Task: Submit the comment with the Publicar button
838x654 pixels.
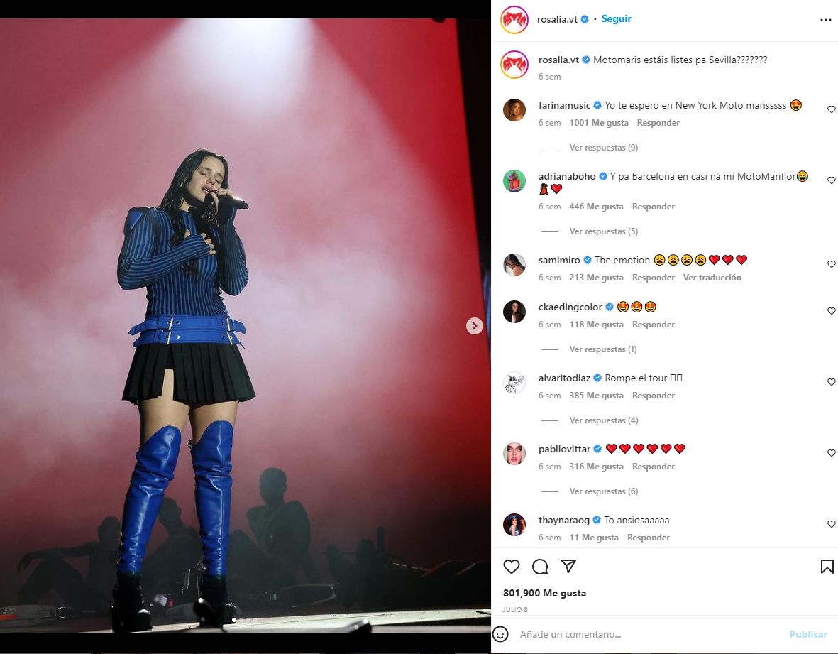Action: click(x=808, y=634)
